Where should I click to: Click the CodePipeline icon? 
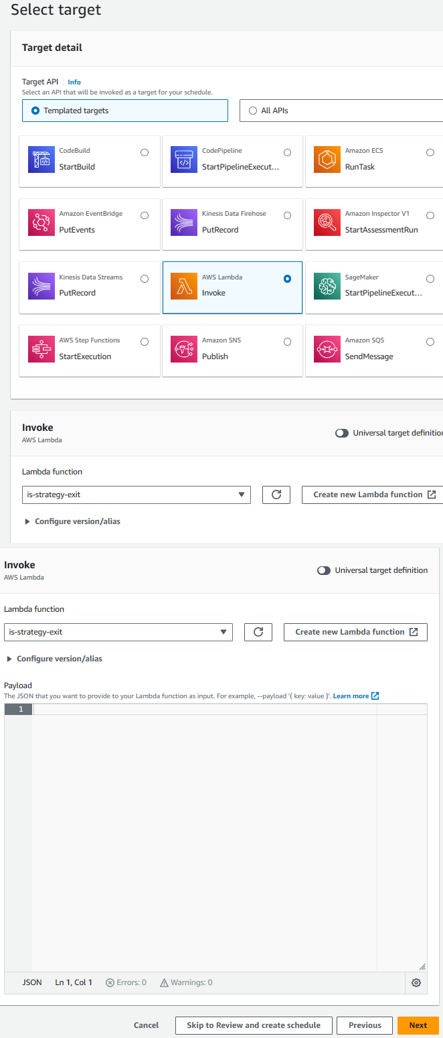pyautogui.click(x=184, y=159)
